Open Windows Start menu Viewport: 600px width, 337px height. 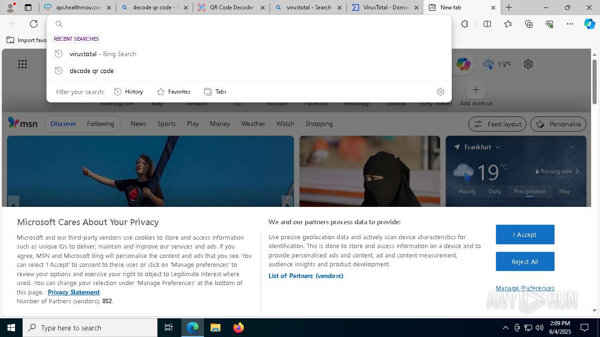click(11, 328)
